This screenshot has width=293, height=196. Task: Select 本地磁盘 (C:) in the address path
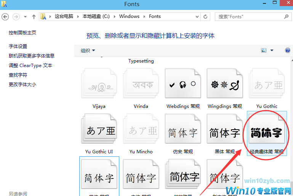pos(96,16)
